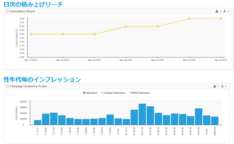Viewport: 234px width, 144px height.
Task: Click the Mar-20-2015 axis label
Action: click(x=126, y=60)
